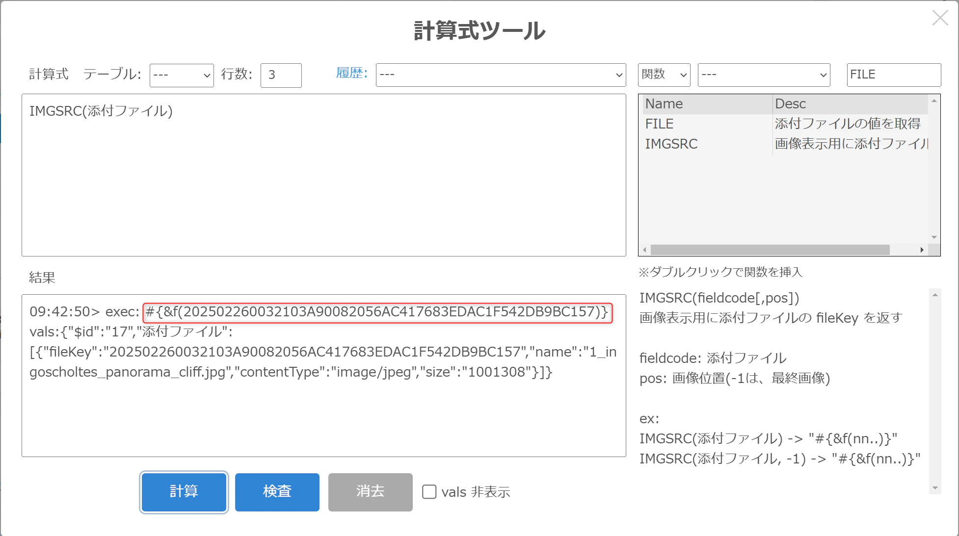
Task: Click the 行数 input field
Action: pyautogui.click(x=281, y=75)
